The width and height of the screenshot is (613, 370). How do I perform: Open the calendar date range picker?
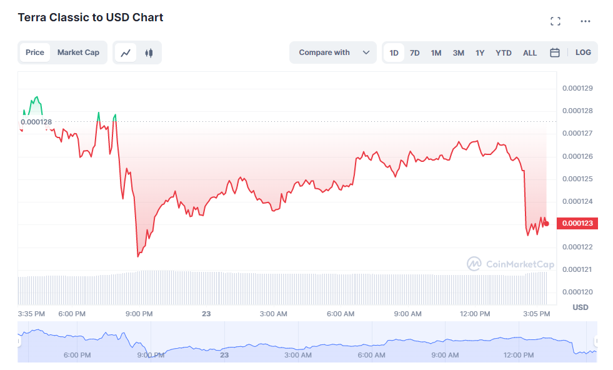click(x=554, y=53)
